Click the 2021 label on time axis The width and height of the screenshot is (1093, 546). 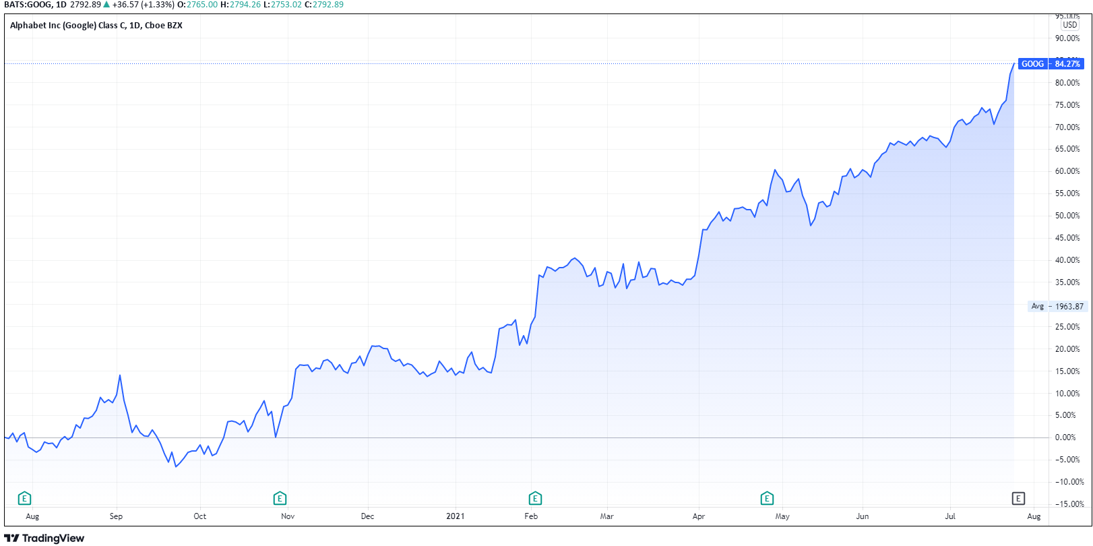click(x=456, y=516)
